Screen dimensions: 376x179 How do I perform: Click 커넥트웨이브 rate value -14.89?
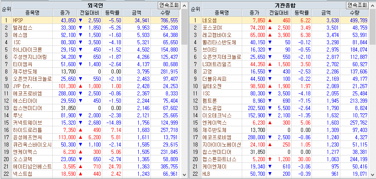click(x=114, y=123)
